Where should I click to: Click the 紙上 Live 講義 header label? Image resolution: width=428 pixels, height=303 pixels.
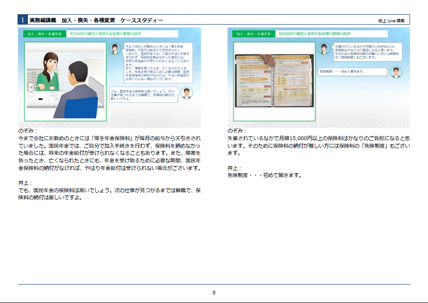[x=391, y=21]
